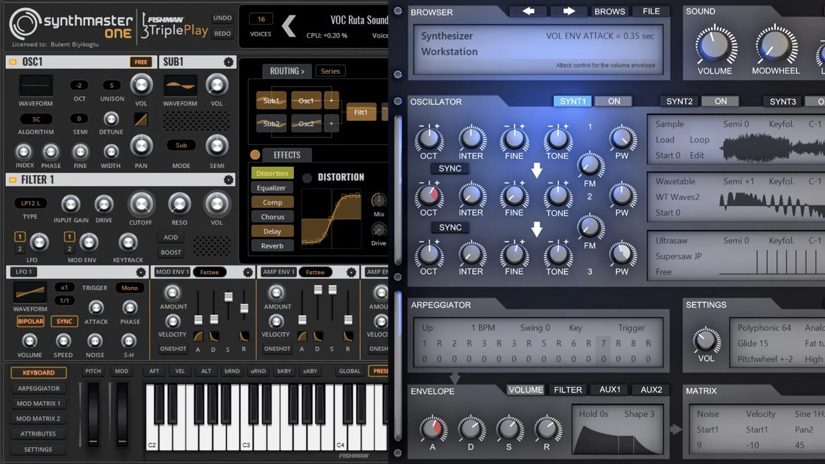Click the Reverb effect button
Viewport: 825px width, 464px height.
pos(272,246)
